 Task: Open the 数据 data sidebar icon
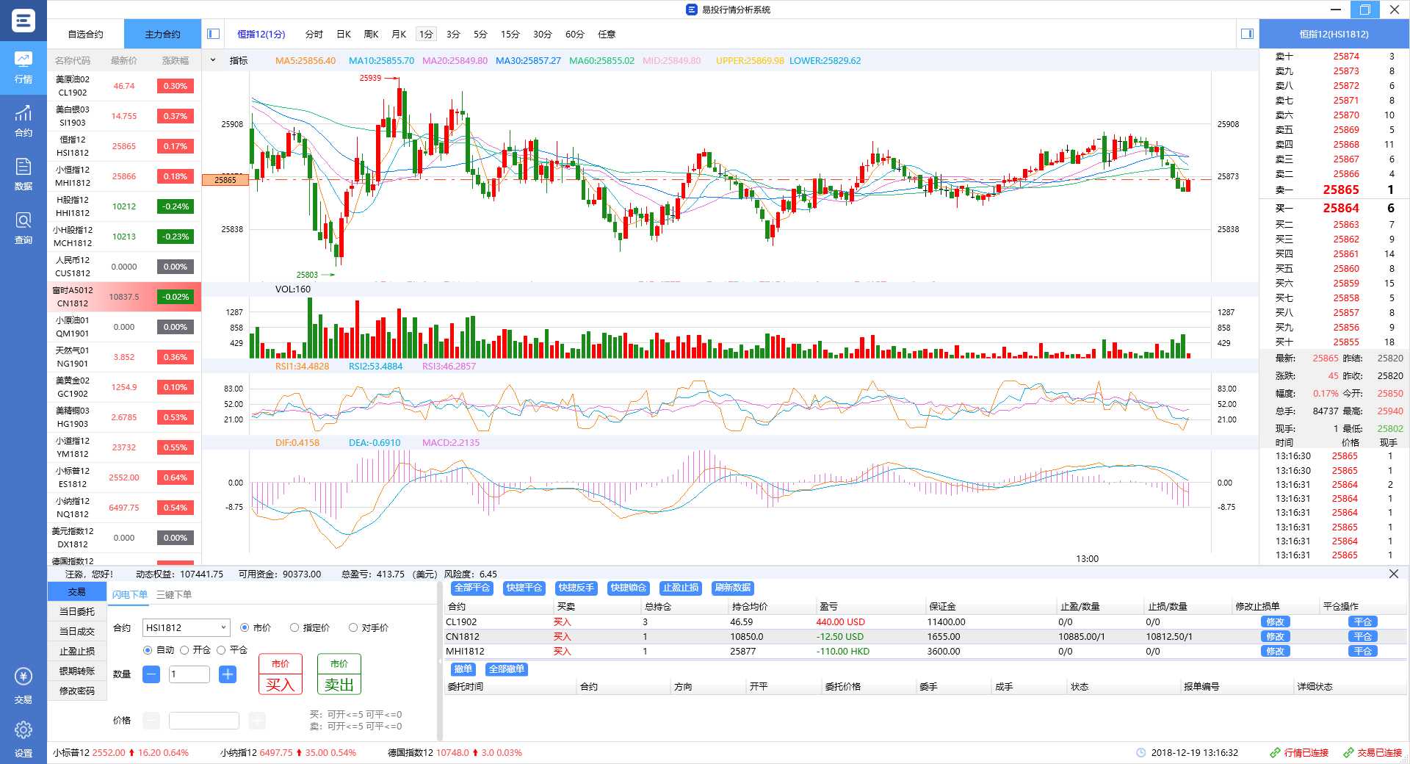[x=23, y=174]
